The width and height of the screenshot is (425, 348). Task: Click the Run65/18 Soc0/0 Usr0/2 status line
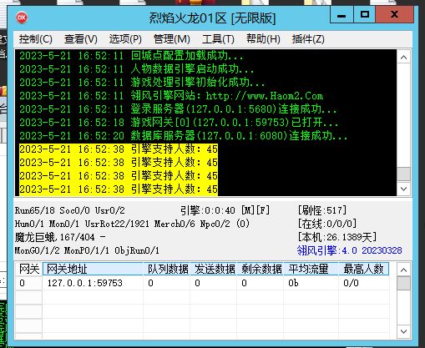click(x=70, y=210)
